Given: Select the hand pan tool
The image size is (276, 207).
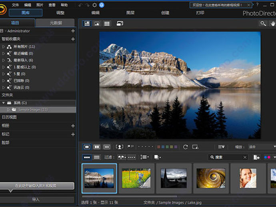Looking at the screenshot, I should point(272,24).
